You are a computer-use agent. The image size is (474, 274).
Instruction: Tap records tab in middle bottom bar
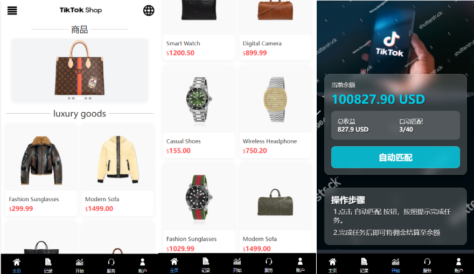coord(206,265)
